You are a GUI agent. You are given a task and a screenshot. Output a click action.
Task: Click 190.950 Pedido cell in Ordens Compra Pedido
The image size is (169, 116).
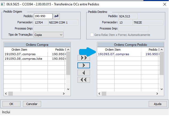tap(150, 54)
